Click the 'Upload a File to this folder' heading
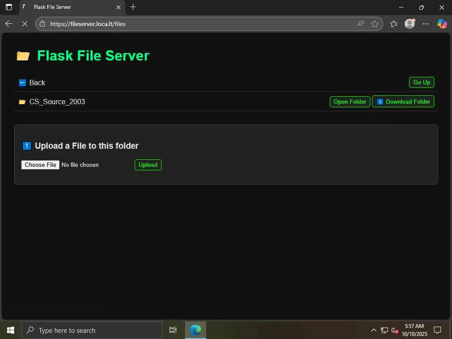Viewport: 452px width, 339px height. point(87,146)
